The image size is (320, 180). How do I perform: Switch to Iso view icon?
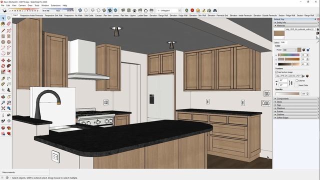(123, 10)
